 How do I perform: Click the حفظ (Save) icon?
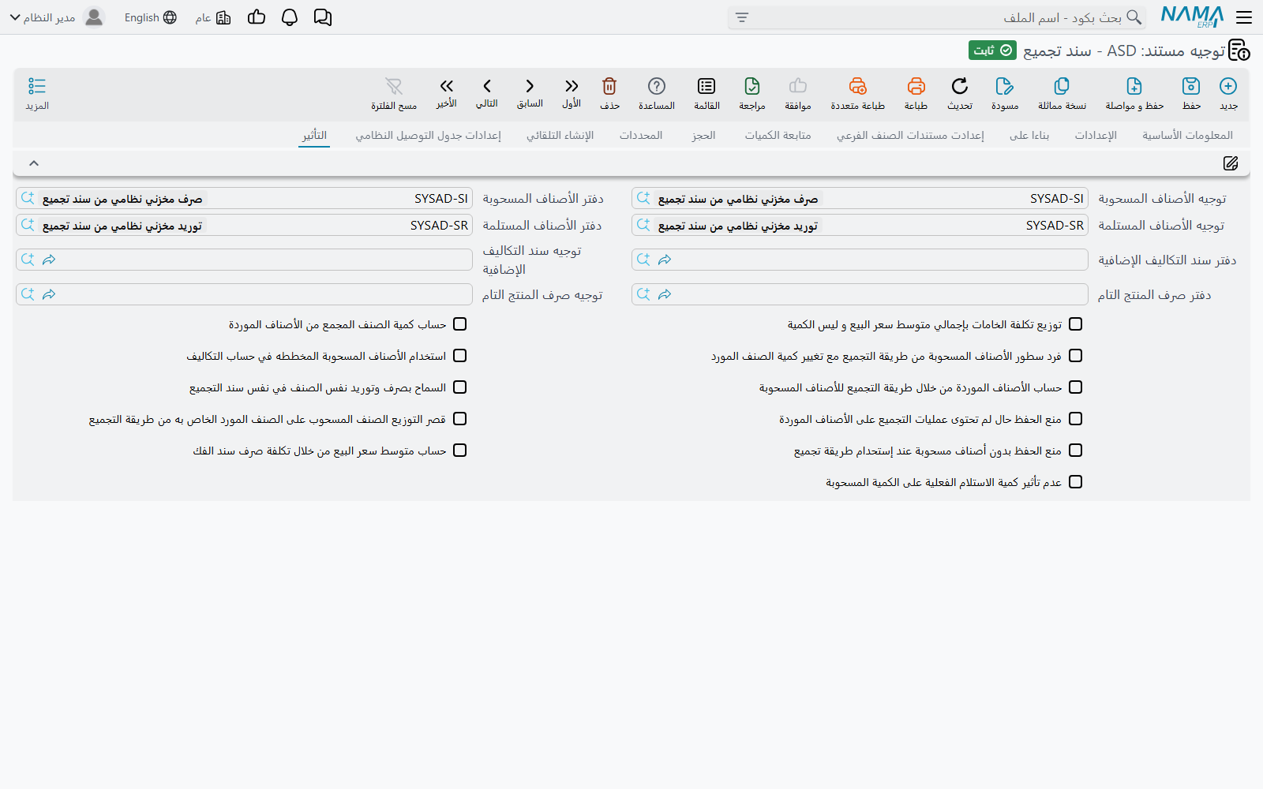(1191, 86)
